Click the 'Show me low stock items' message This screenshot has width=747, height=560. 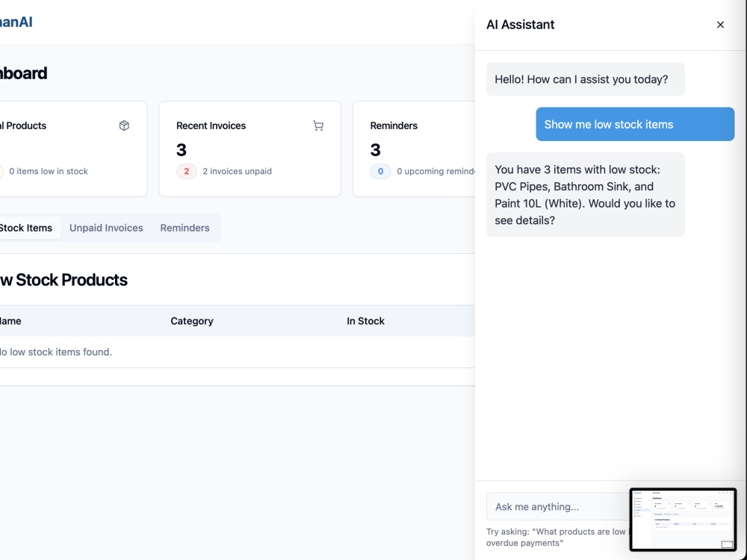tap(635, 124)
